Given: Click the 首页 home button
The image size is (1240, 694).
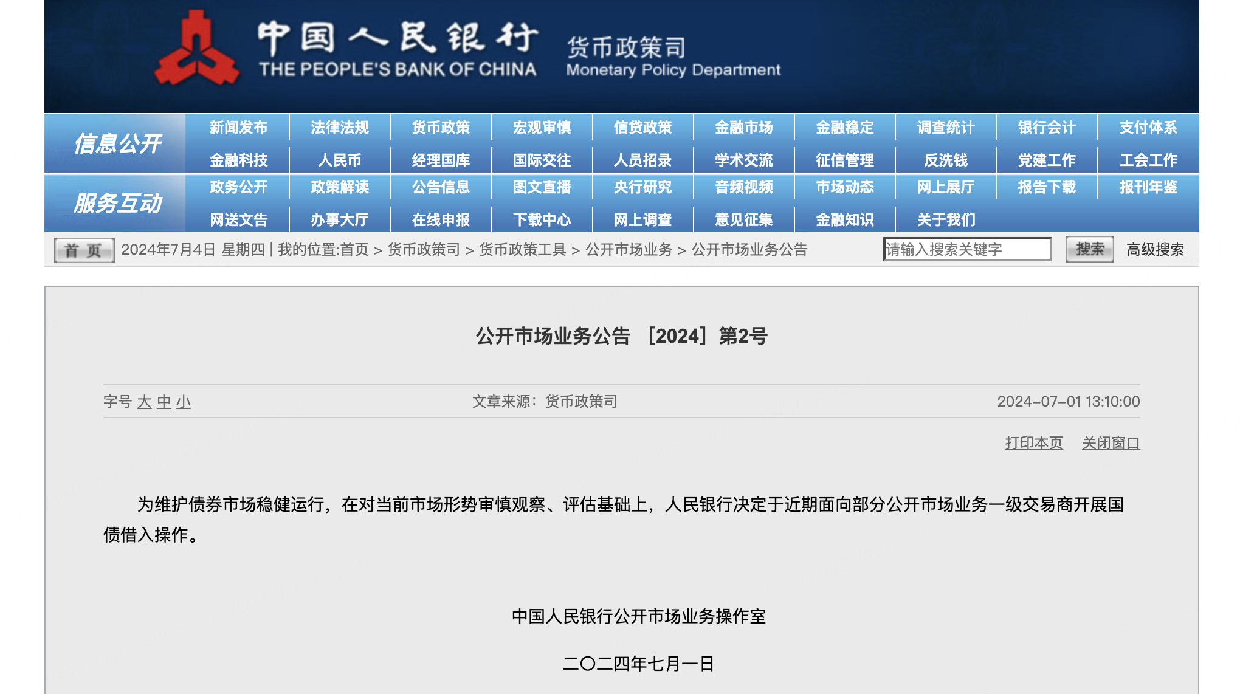Looking at the screenshot, I should pos(83,249).
